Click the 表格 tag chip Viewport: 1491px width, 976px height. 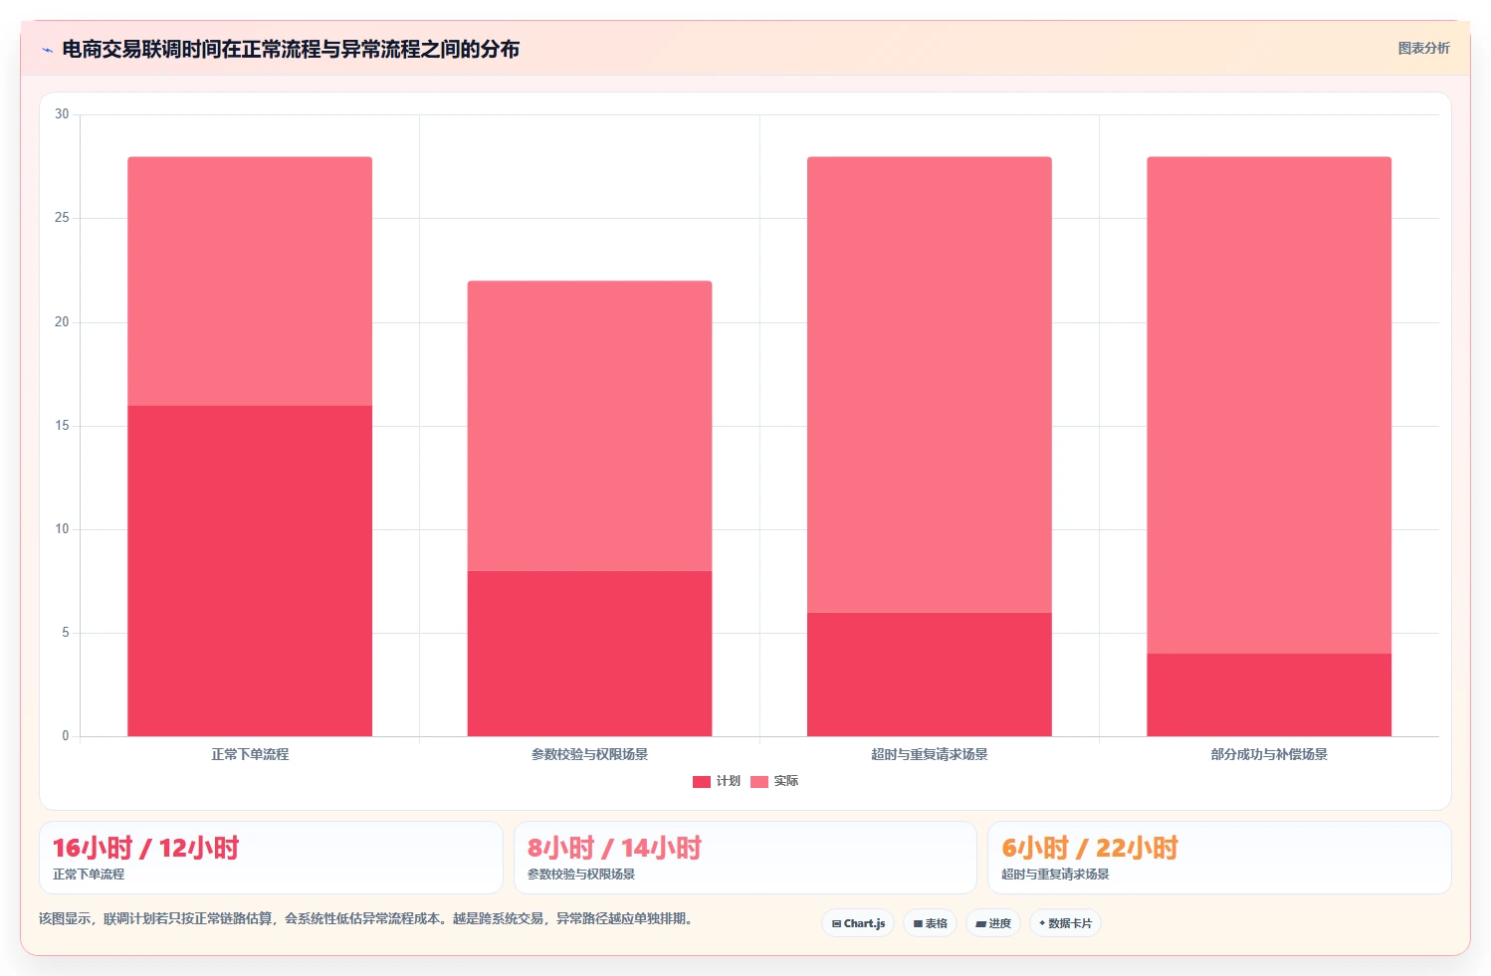point(930,923)
